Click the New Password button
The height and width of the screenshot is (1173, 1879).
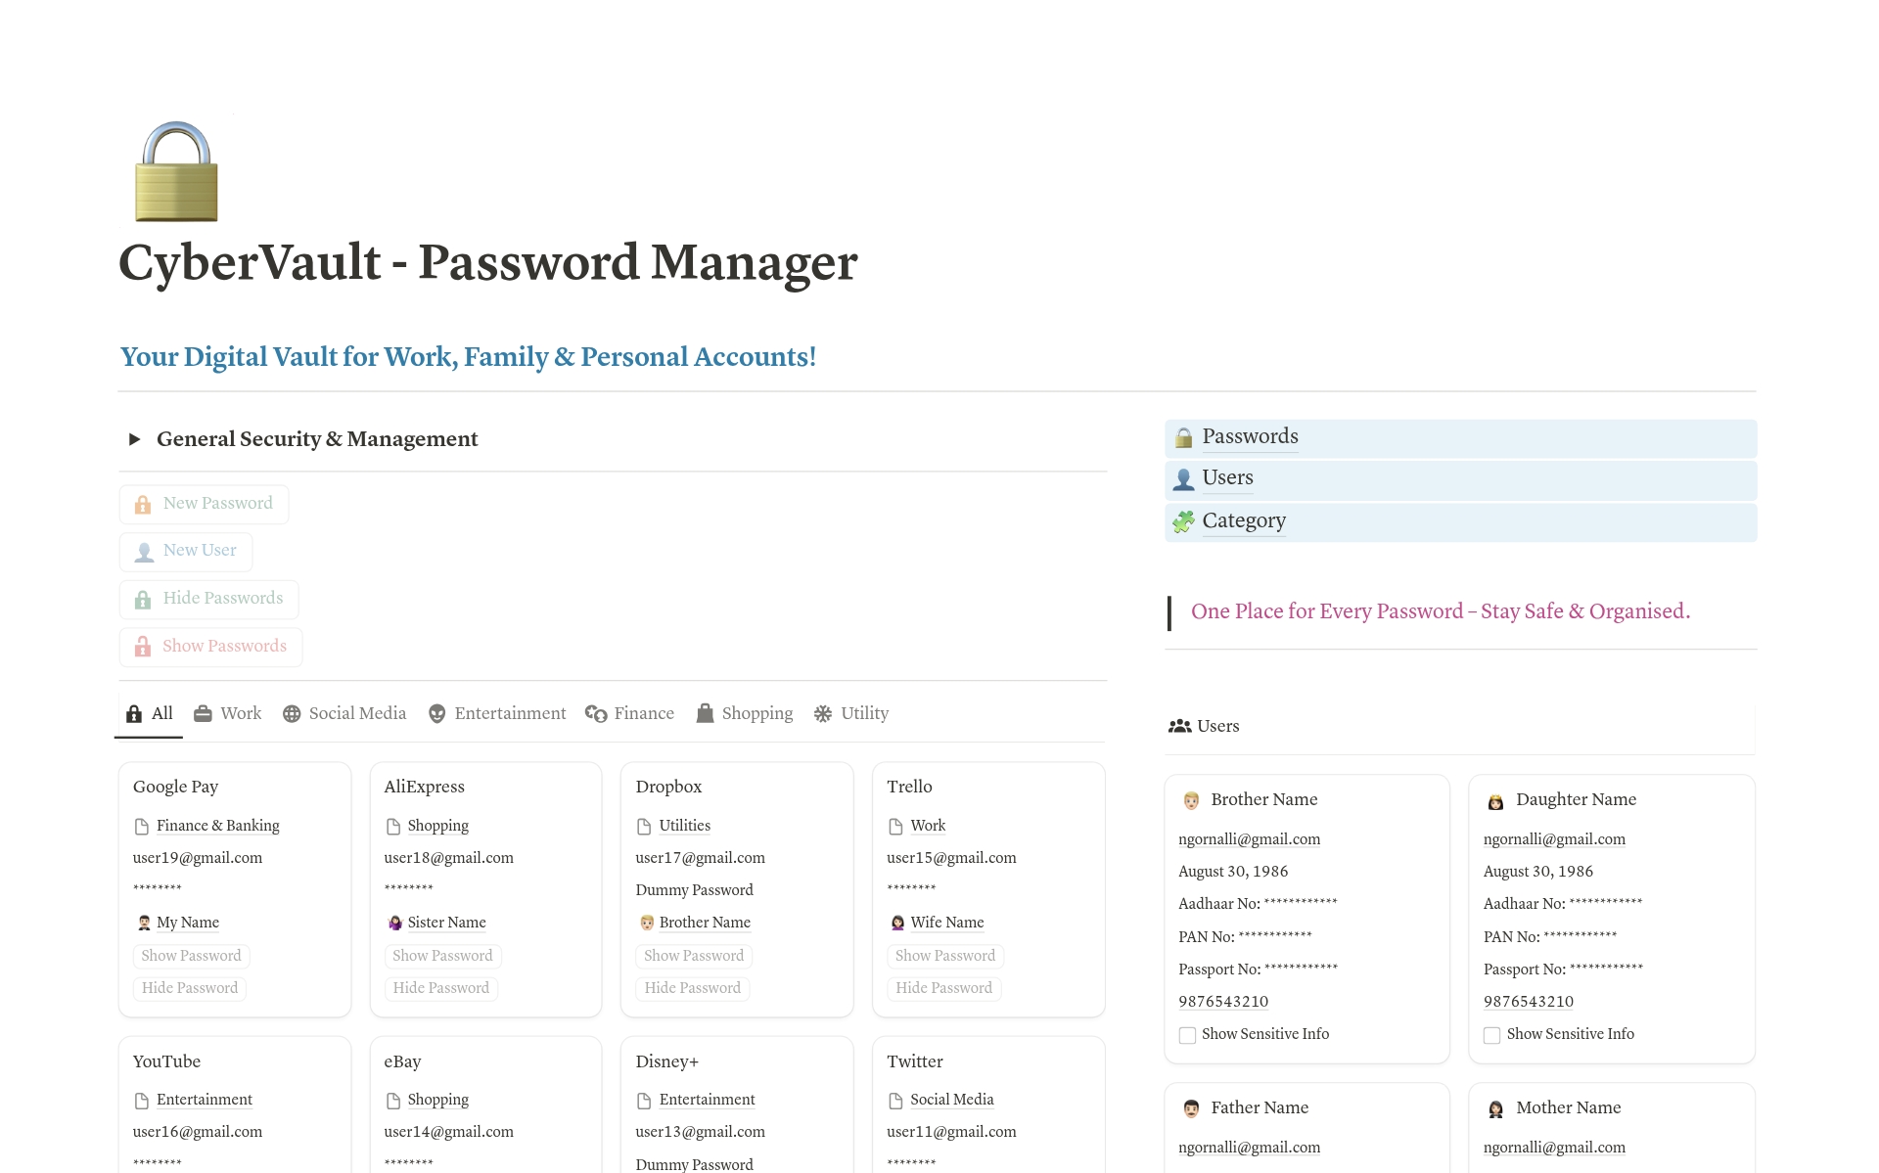pos(204,504)
